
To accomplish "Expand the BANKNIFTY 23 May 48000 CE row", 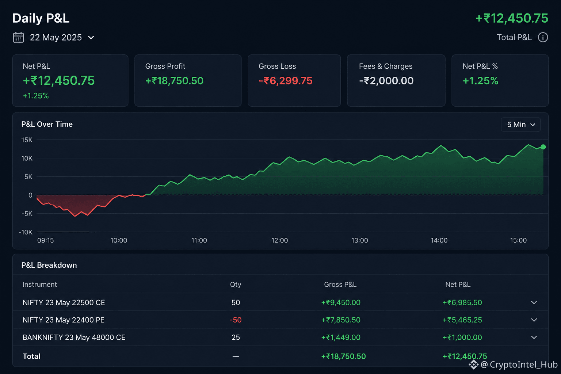I will [x=534, y=337].
